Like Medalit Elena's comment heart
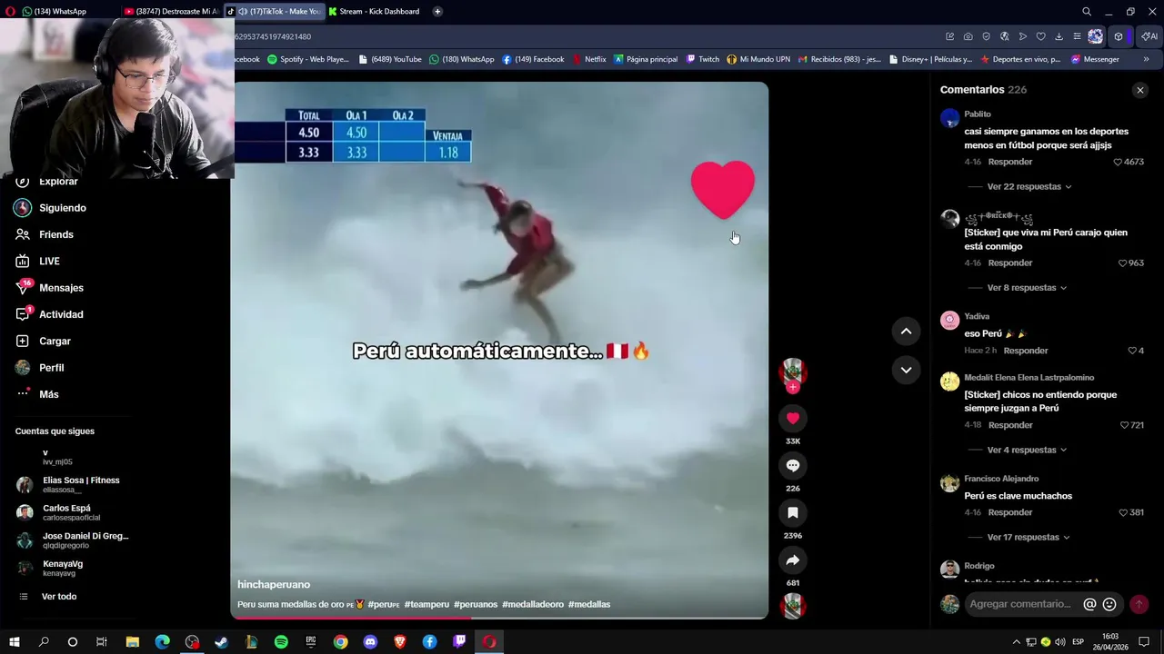Image resolution: width=1164 pixels, height=654 pixels. 1124,425
